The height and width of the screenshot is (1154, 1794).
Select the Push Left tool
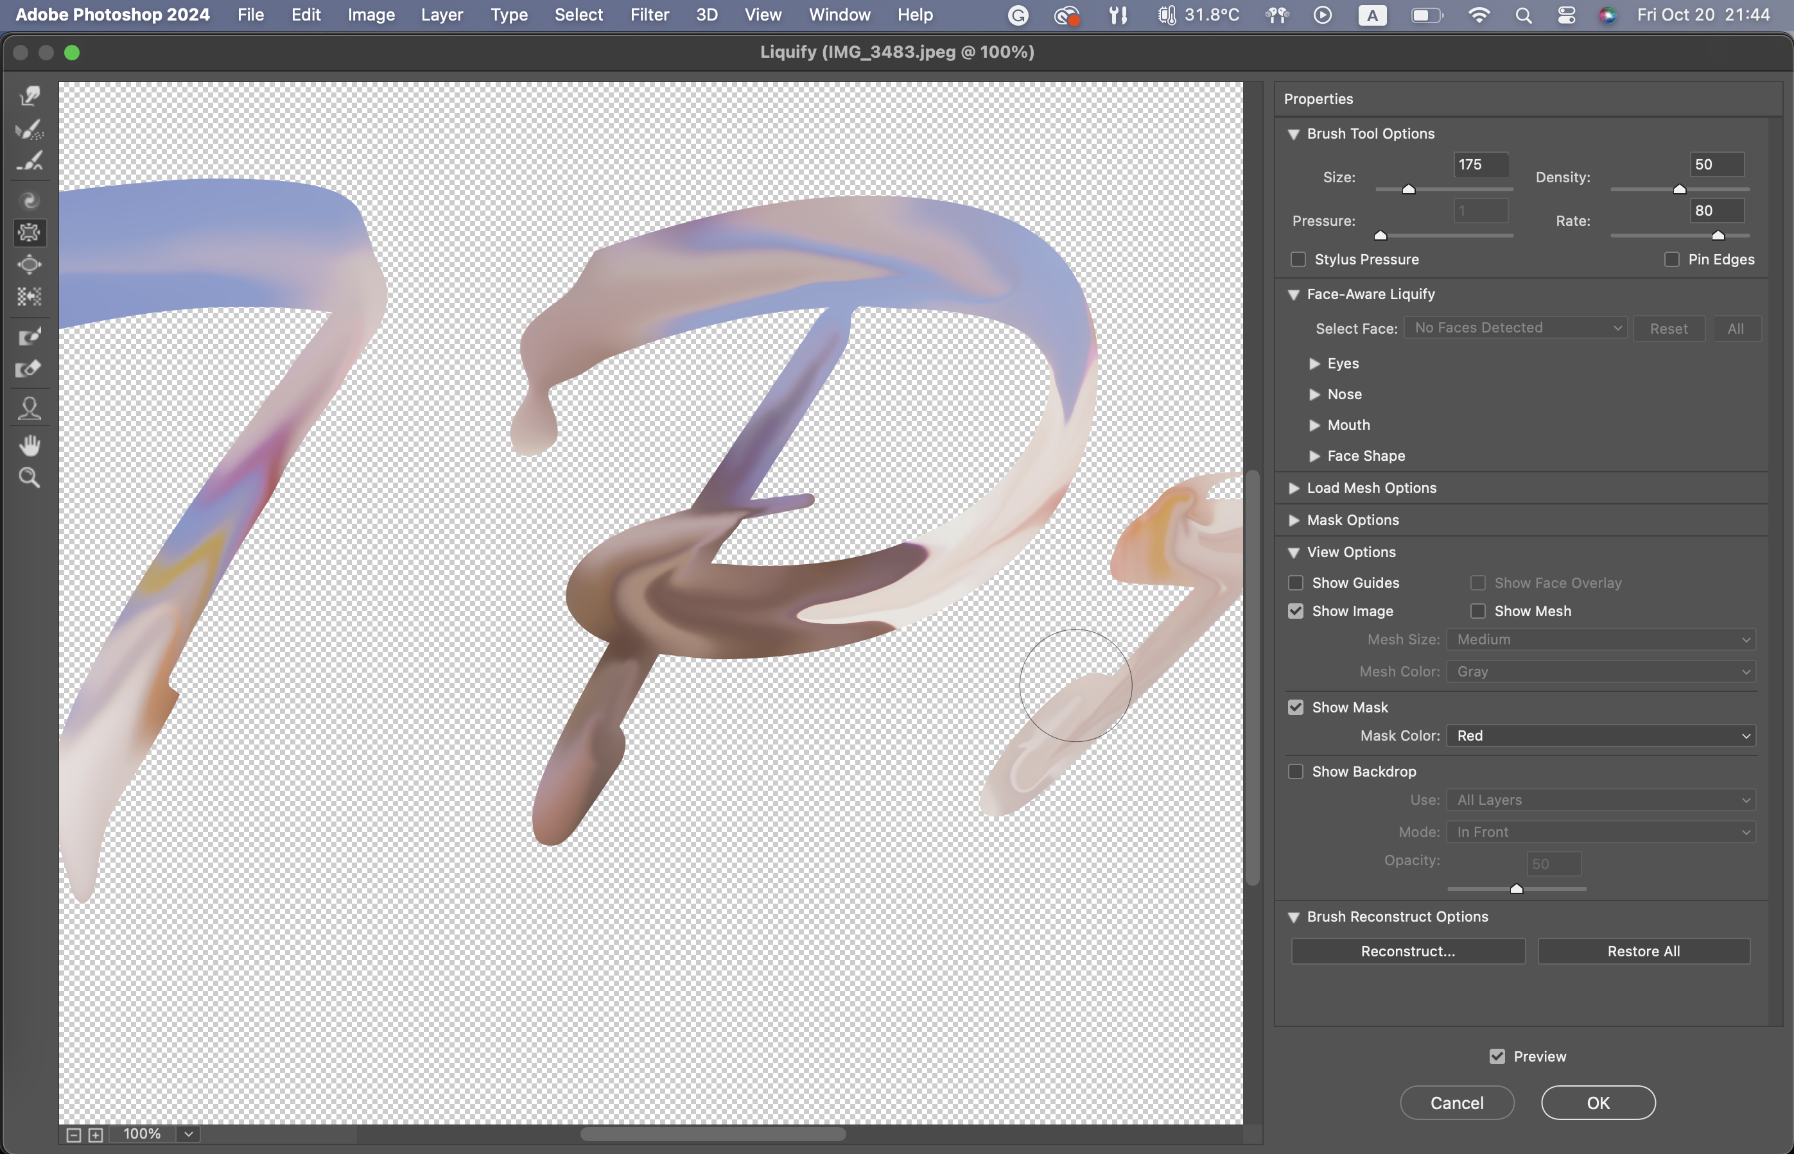[30, 297]
